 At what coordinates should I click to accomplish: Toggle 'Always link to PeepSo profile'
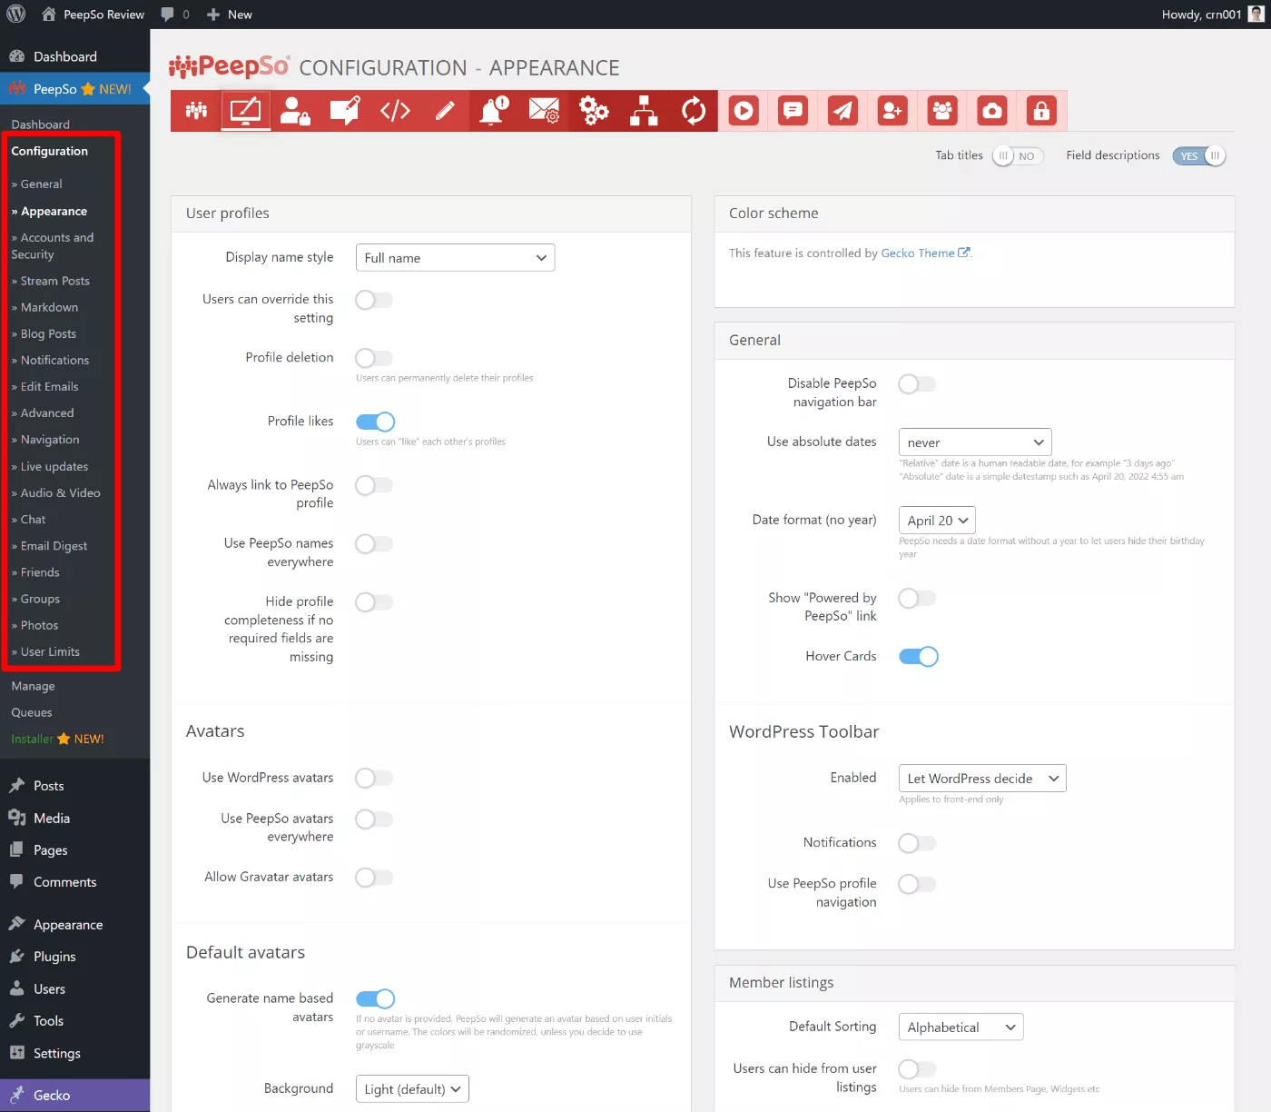coord(374,485)
